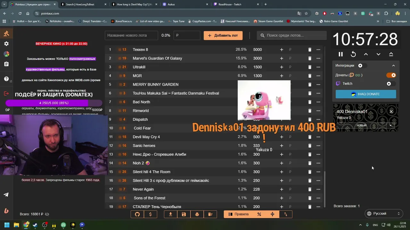The width and height of the screenshot is (410, 230).
Task: Focus the Поиск среди лотов search box
Action: [x=291, y=35]
